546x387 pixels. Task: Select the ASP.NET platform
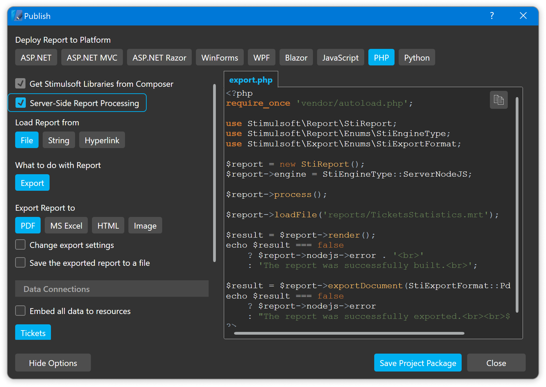click(36, 57)
